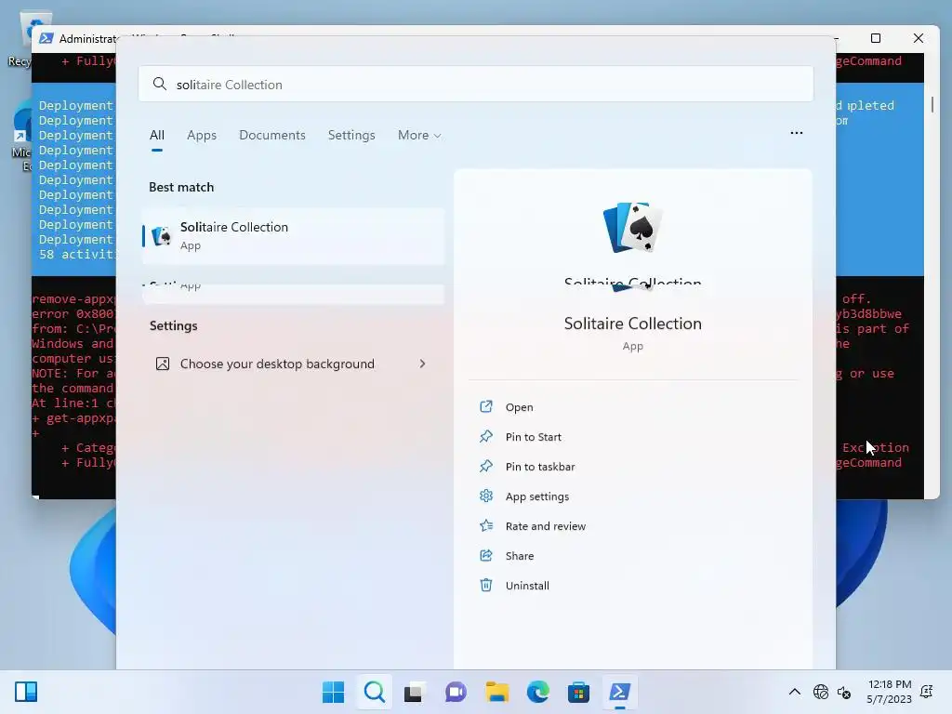Open the notifications bell icon
This screenshot has width=952, height=714.
927,692
